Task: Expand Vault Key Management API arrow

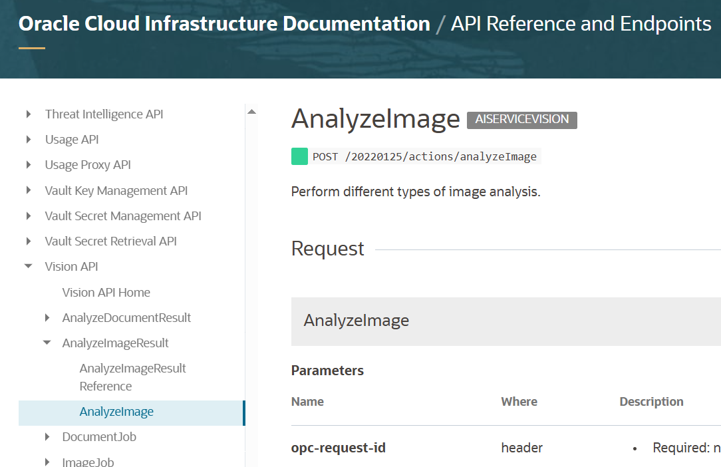Action: coord(29,190)
